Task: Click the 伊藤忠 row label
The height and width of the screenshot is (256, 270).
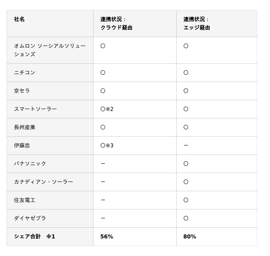Action: (22, 145)
